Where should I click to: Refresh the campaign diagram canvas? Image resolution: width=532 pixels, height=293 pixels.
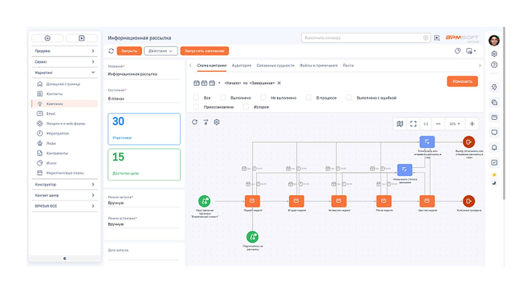195,122
